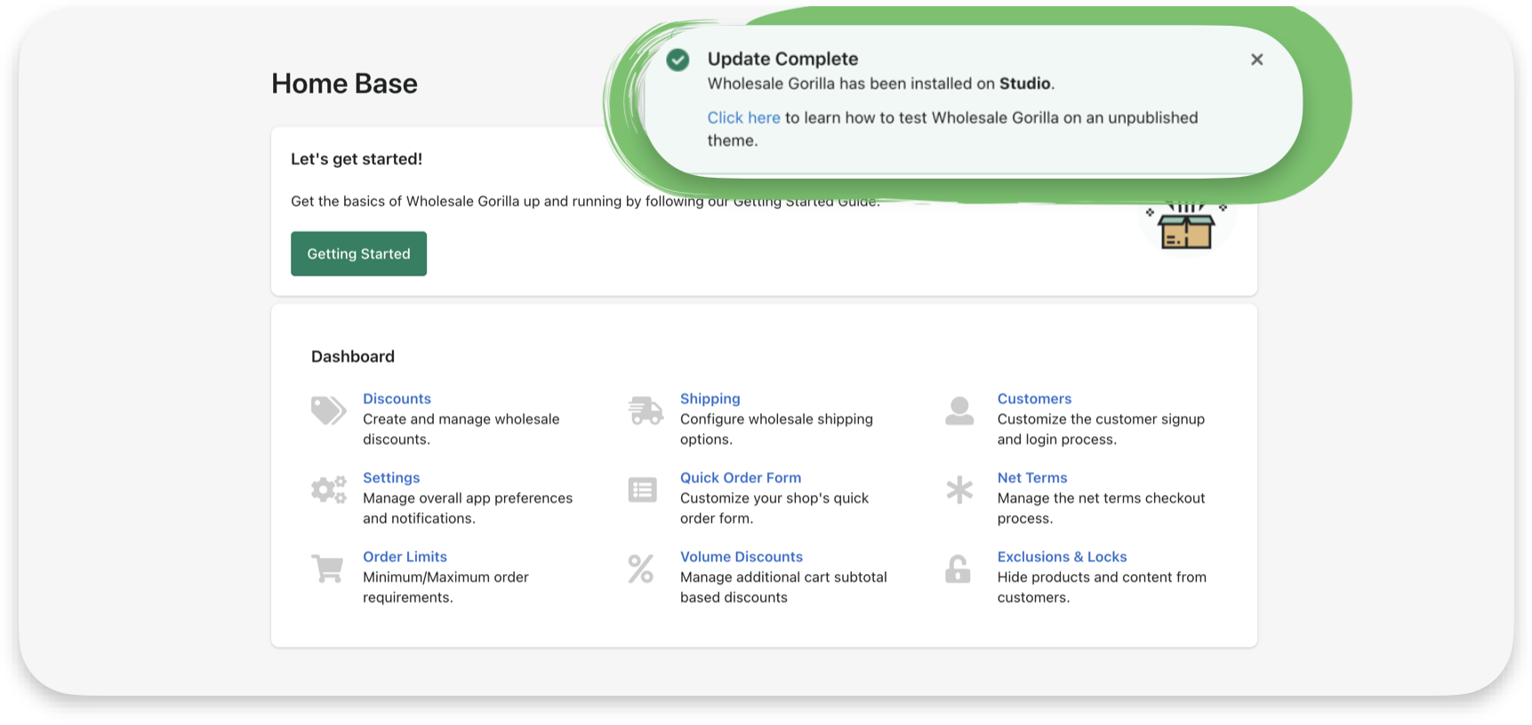
Task: Follow the 'Click here' link in notification
Action: 743,118
